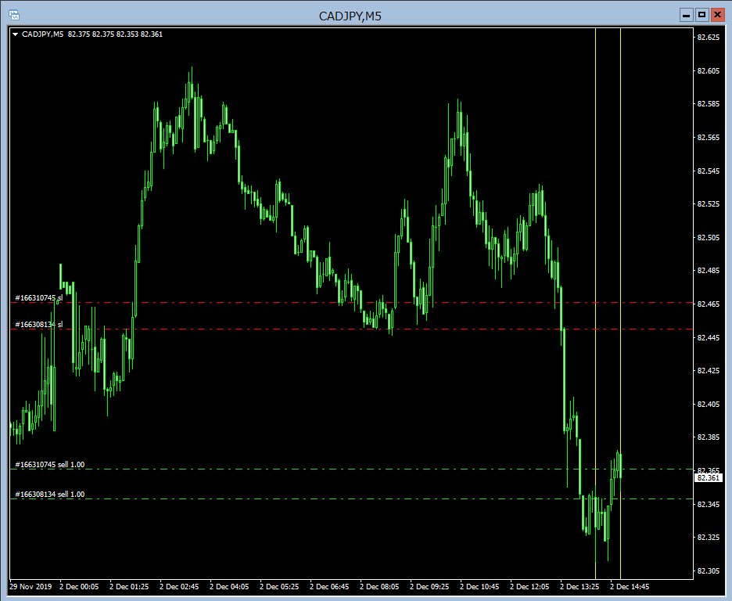The width and height of the screenshot is (732, 601).
Task: Click the 2 Dec 14:45 time label
Action: [630, 587]
